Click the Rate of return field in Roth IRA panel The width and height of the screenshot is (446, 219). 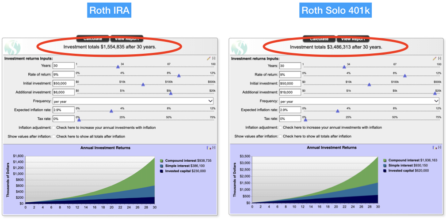coord(63,74)
